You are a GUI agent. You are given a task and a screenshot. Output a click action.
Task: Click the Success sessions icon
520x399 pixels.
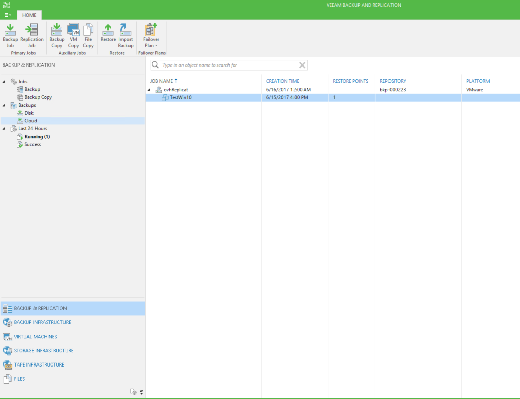pyautogui.click(x=20, y=145)
